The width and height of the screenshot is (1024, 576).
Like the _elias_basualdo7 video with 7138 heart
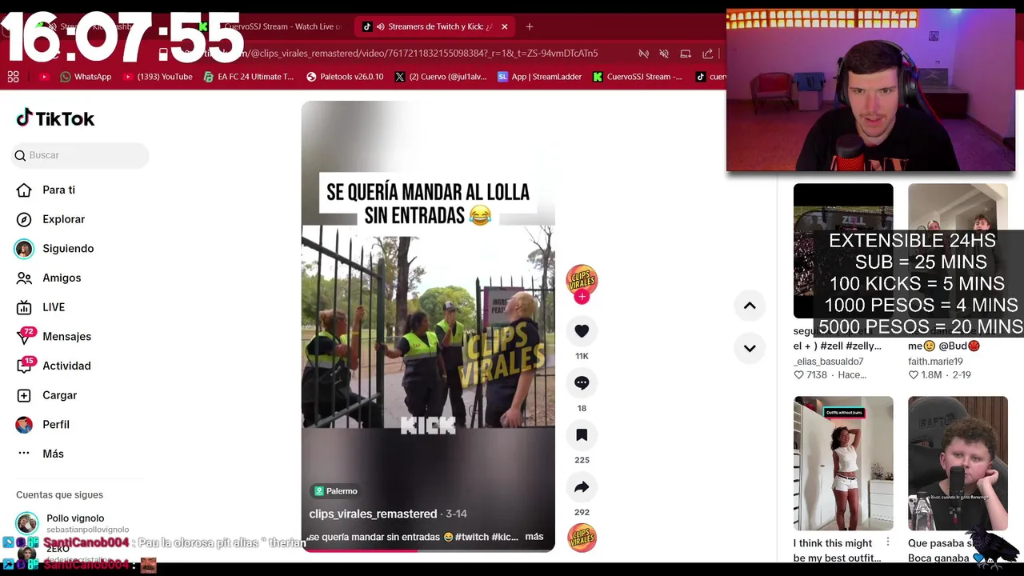(798, 375)
